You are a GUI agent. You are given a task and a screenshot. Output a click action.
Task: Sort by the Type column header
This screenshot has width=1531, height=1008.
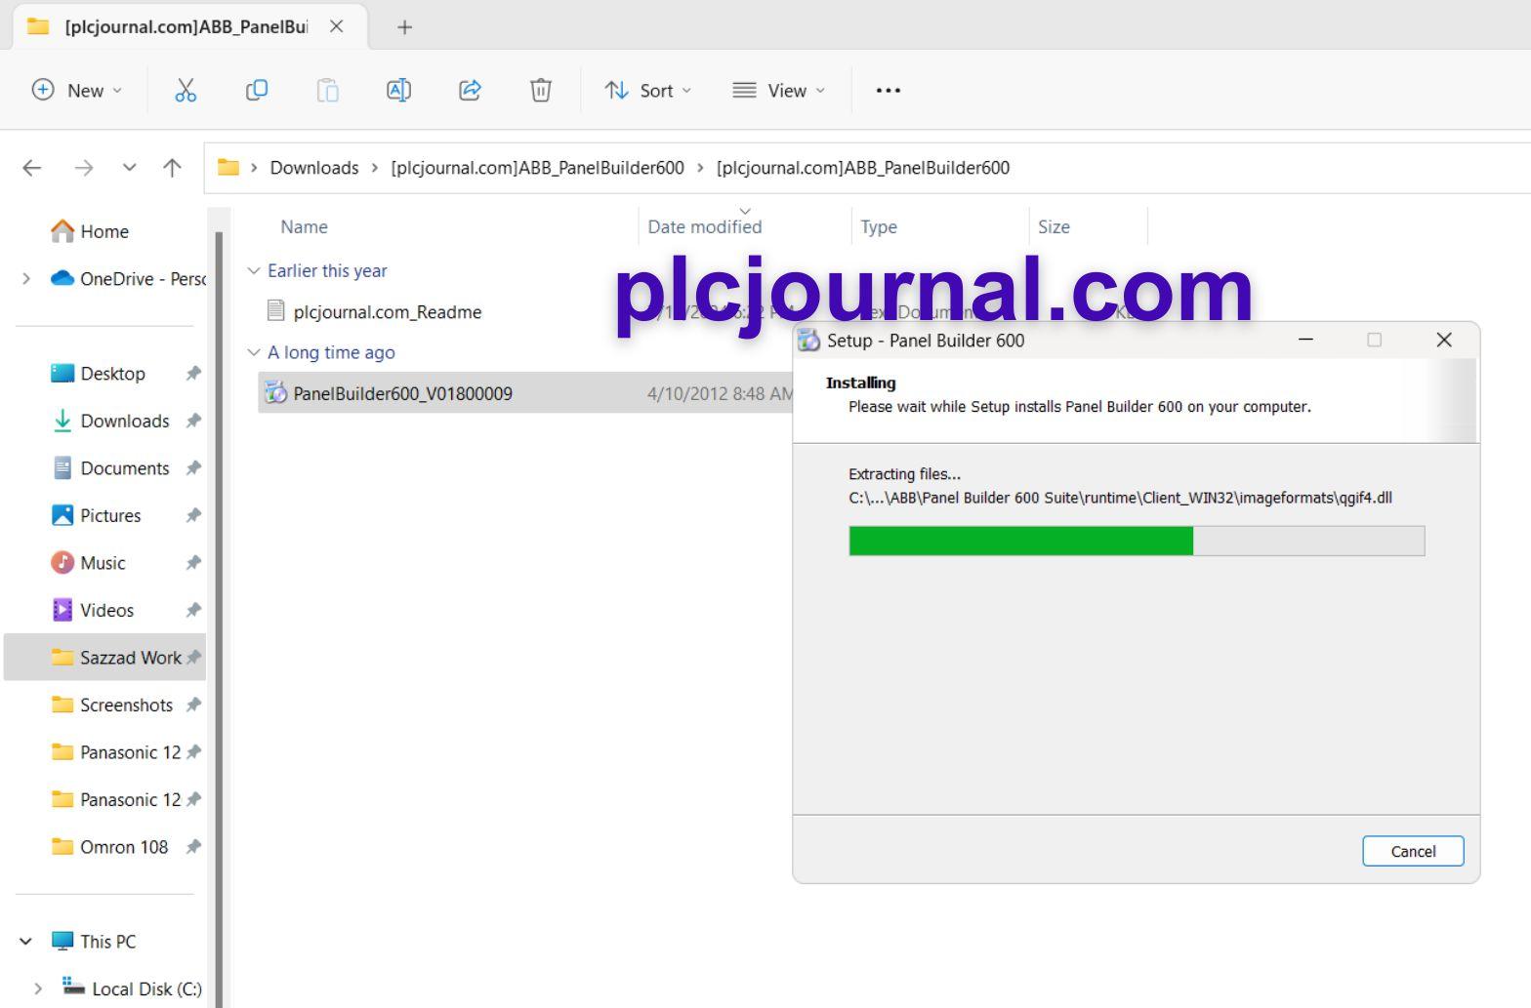click(x=879, y=226)
